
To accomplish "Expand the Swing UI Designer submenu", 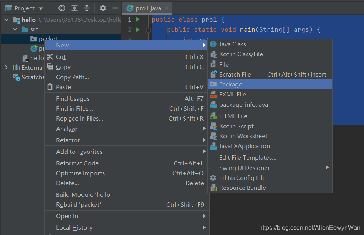I will [x=270, y=168].
